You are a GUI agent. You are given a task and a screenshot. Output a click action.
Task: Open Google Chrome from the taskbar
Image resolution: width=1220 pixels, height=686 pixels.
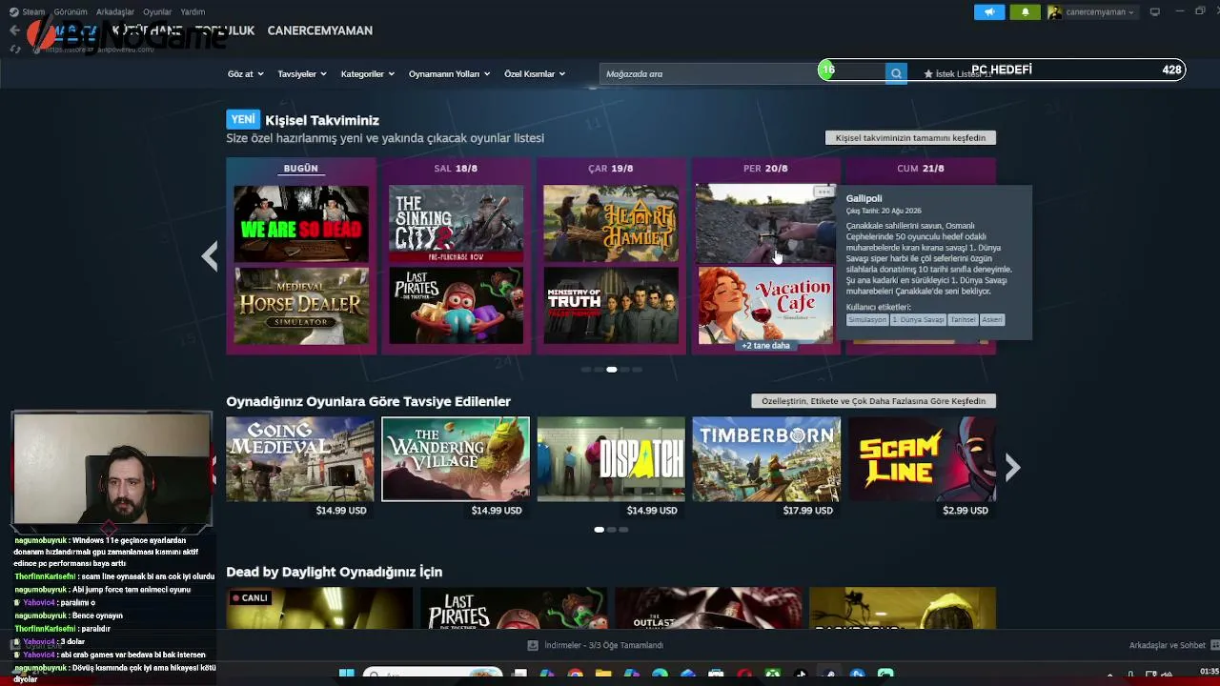575,675
